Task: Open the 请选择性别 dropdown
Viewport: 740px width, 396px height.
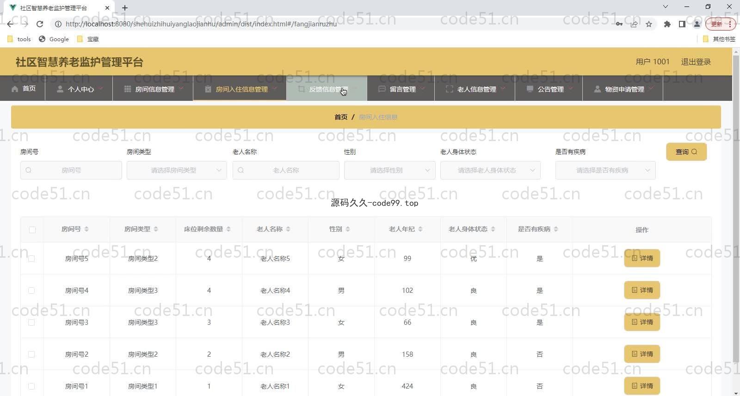Action: 390,170
